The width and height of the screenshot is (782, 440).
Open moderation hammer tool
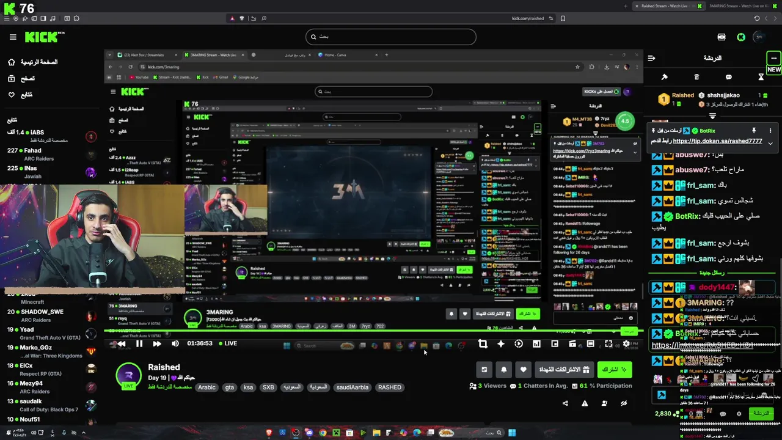[x=665, y=77]
